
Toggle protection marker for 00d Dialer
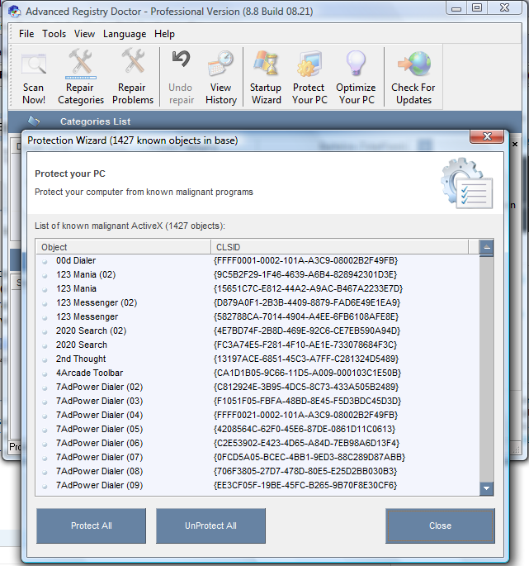pyautogui.click(x=45, y=261)
